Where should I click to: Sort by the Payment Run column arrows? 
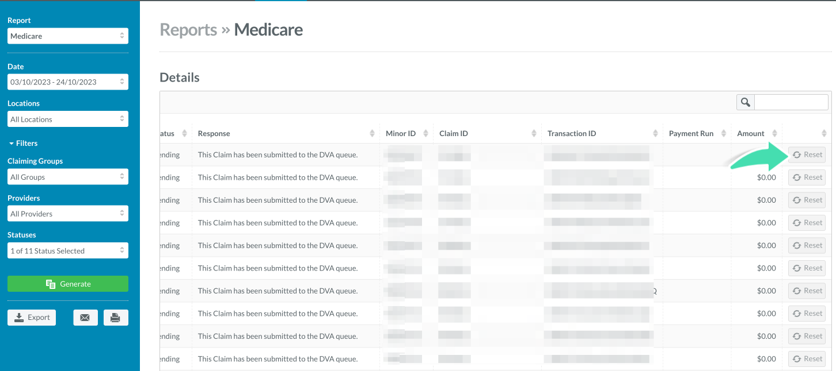724,133
